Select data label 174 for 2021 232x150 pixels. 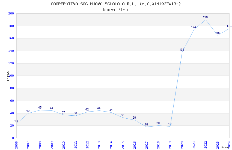click(194, 27)
